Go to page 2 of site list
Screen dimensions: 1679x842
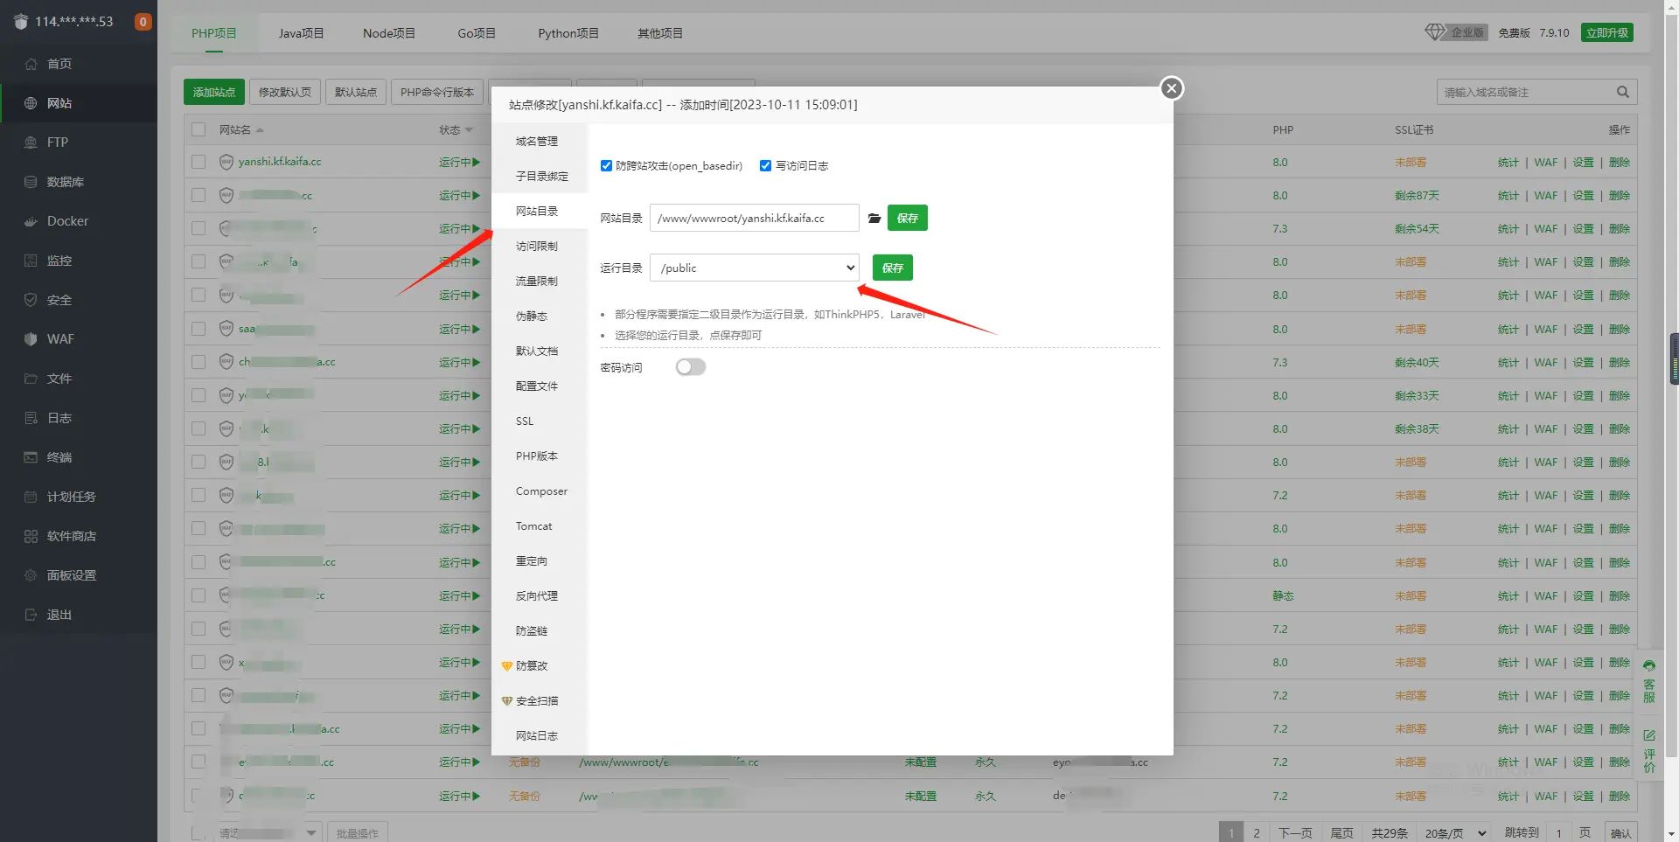pyautogui.click(x=1257, y=833)
